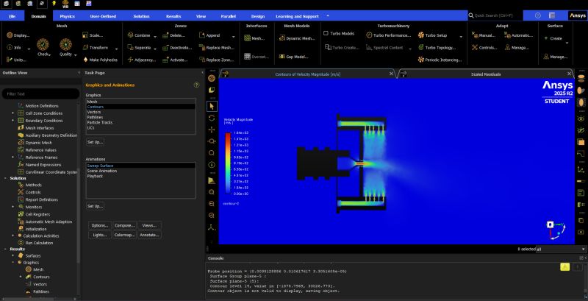Open Turbo Topology dialog

click(437, 48)
